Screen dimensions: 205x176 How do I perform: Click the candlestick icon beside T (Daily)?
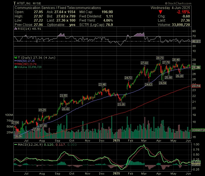[x=16, y=57]
